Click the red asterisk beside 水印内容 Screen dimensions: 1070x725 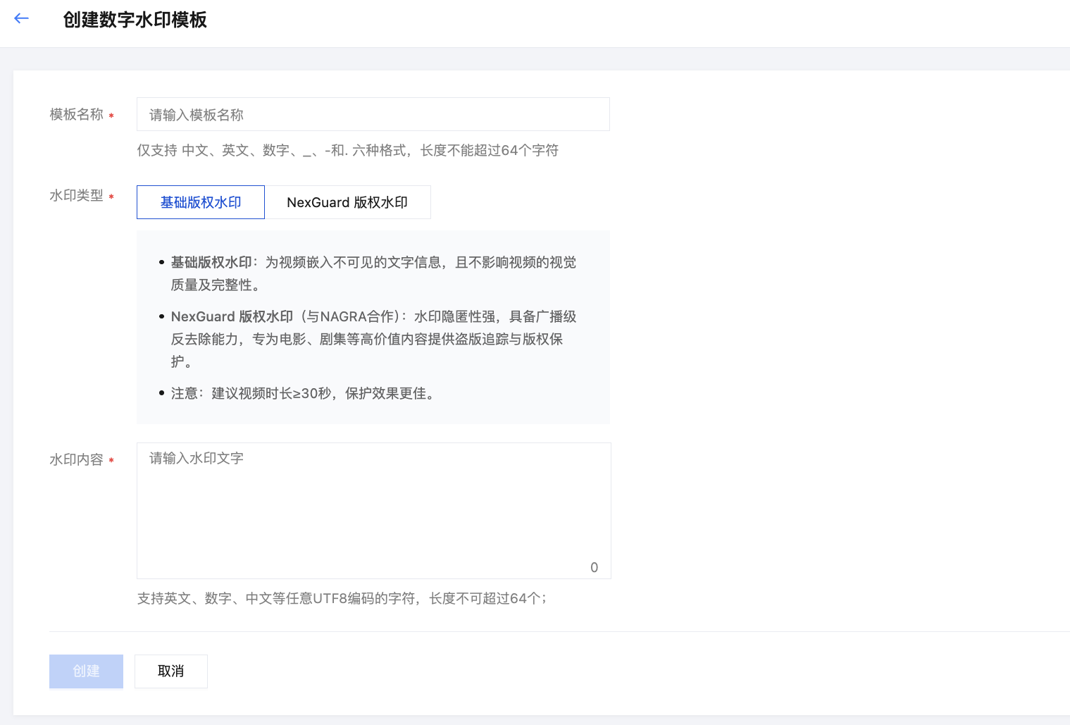click(x=111, y=461)
